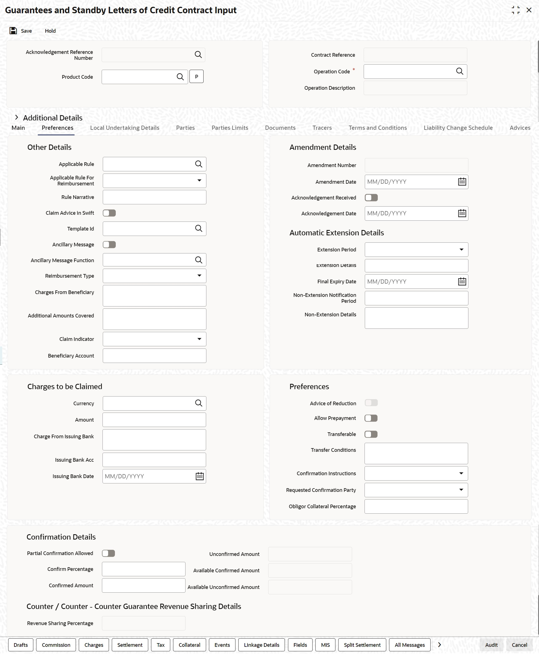Open the Operation Code lookup magnifier
This screenshot has height=655, width=539.
pyautogui.click(x=459, y=71)
